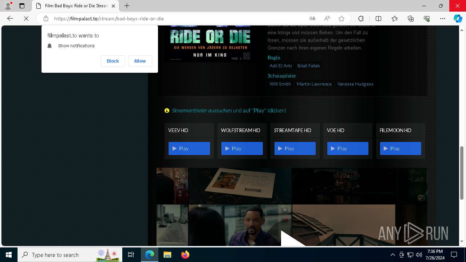
Task: Open the Favorites list icon
Action: pos(395,19)
